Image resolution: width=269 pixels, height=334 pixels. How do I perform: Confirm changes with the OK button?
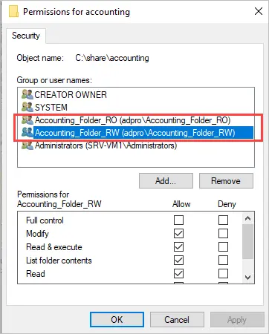117,319
